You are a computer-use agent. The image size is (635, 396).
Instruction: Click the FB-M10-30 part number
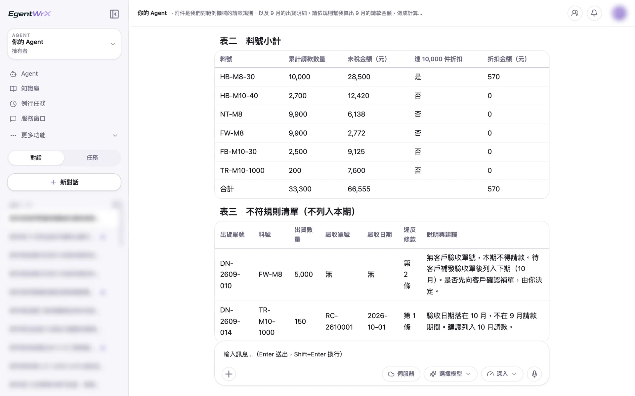[x=238, y=152]
